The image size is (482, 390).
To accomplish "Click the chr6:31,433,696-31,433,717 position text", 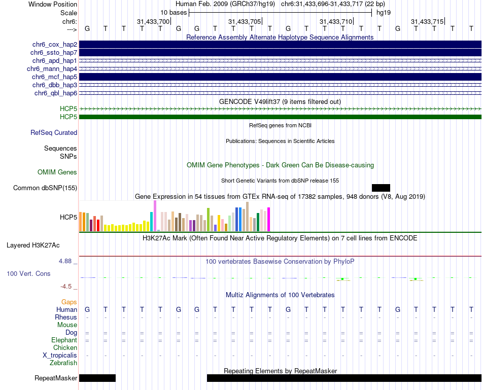I will (x=333, y=4).
